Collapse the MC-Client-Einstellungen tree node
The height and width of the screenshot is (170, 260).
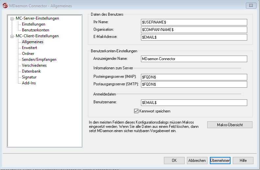click(x=12, y=36)
